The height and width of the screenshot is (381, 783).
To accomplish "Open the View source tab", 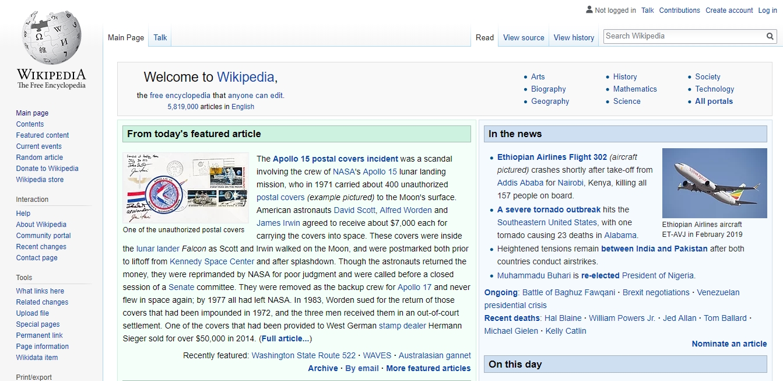I will point(524,37).
